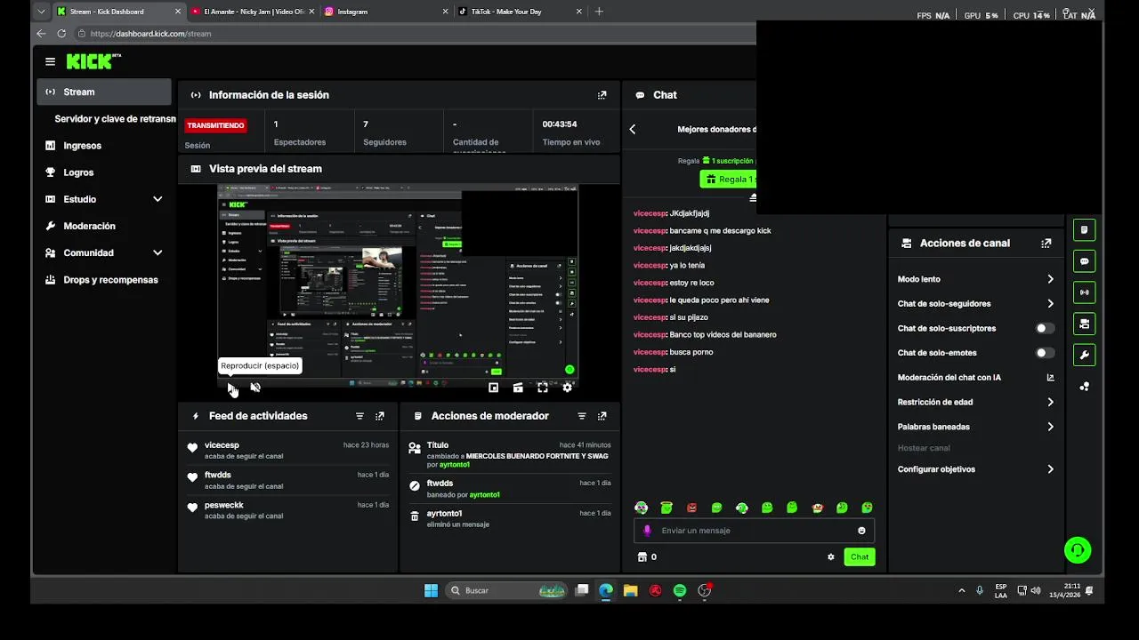This screenshot has height=640, width=1139.
Task: Filter the Acciones de moderador list
Action: click(582, 416)
